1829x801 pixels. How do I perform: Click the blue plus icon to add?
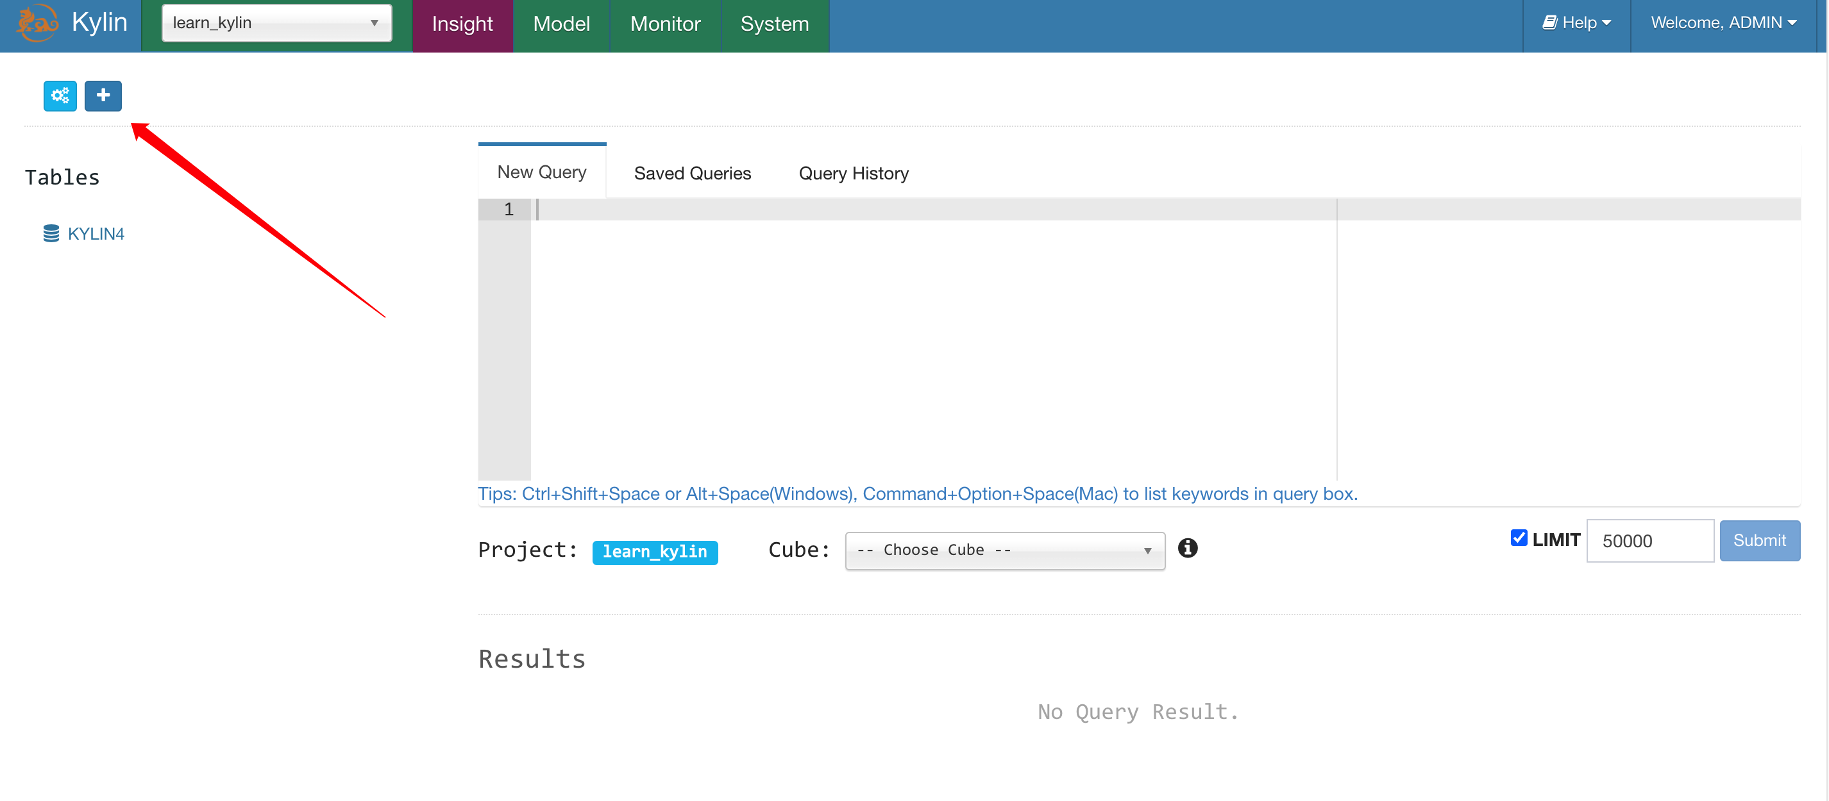[x=103, y=95]
